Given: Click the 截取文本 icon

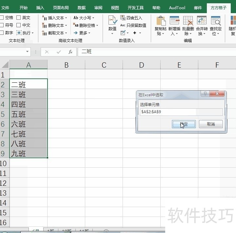Looking at the screenshot, I should coord(44,33).
